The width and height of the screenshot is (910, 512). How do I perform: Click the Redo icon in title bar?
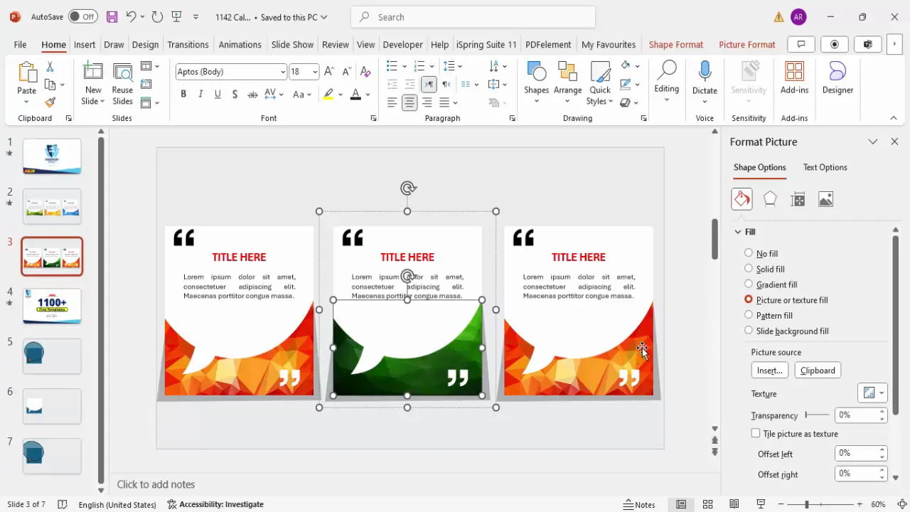(x=158, y=16)
